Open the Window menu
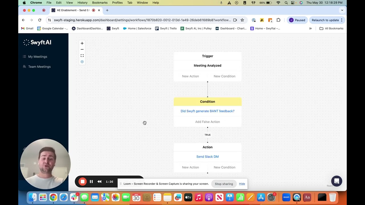The height and width of the screenshot is (205, 365). pos(142,3)
